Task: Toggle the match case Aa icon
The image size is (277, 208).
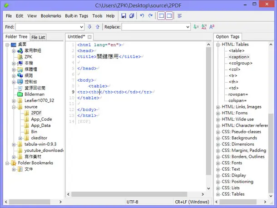Action: (x=212, y=27)
